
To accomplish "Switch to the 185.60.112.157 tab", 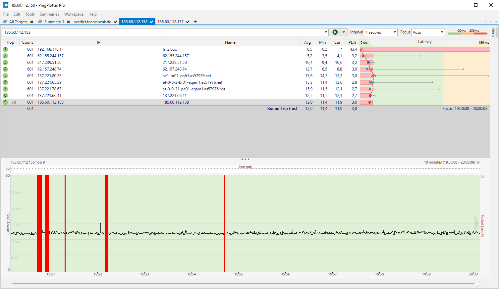I will click(170, 22).
